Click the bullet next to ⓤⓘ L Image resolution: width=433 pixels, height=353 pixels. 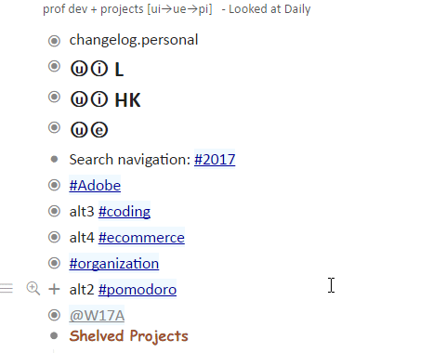coord(54,67)
